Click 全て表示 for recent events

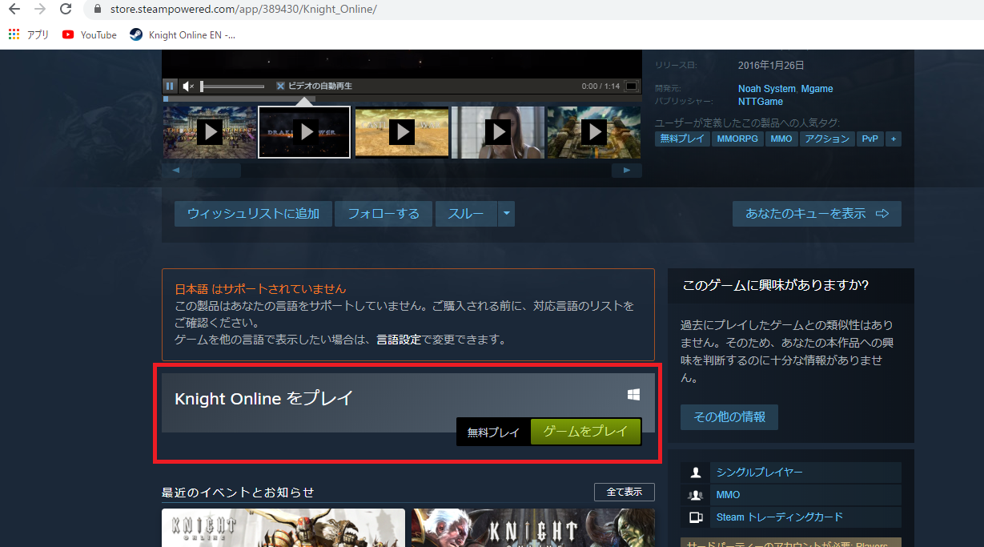625,492
